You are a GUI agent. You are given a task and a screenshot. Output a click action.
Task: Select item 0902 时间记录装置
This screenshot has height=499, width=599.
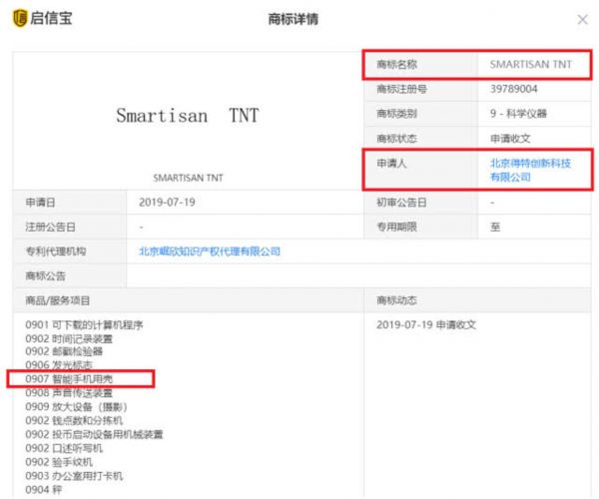coord(69,338)
